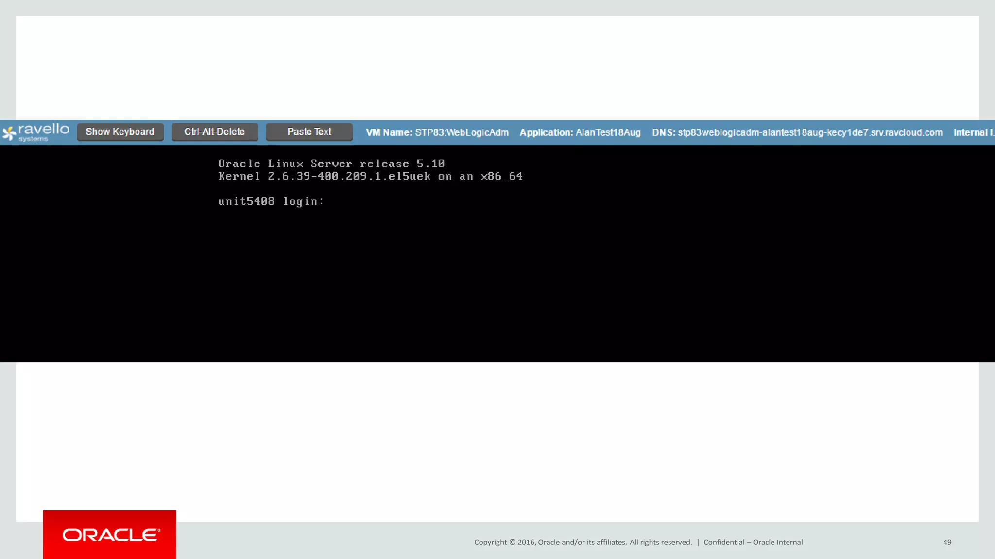Viewport: 995px width, 559px height.
Task: Click at the unit5408 login prompt
Action: click(x=271, y=201)
